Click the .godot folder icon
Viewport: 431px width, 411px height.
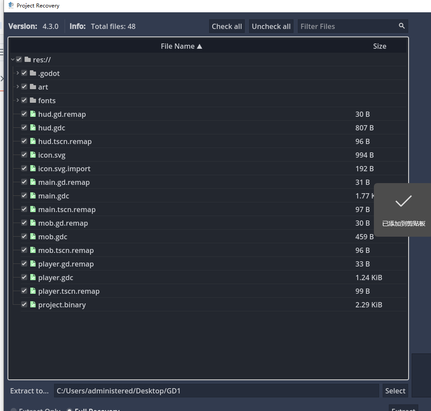click(33, 73)
